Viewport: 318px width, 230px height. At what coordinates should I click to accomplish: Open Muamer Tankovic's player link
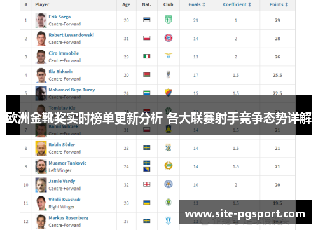tap(67, 163)
